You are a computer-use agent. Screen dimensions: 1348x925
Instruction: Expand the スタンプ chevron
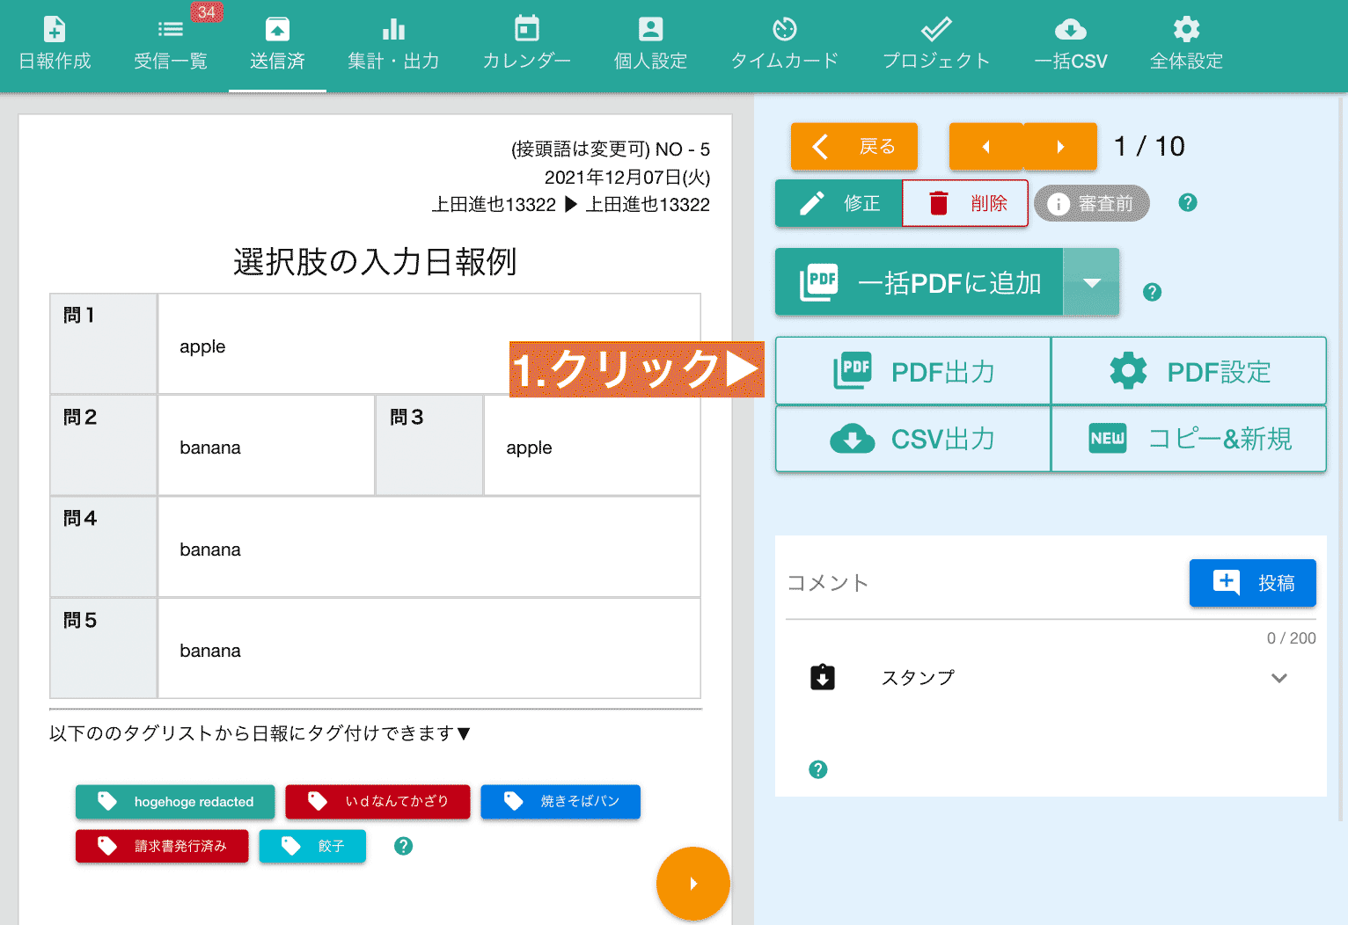(x=1279, y=678)
